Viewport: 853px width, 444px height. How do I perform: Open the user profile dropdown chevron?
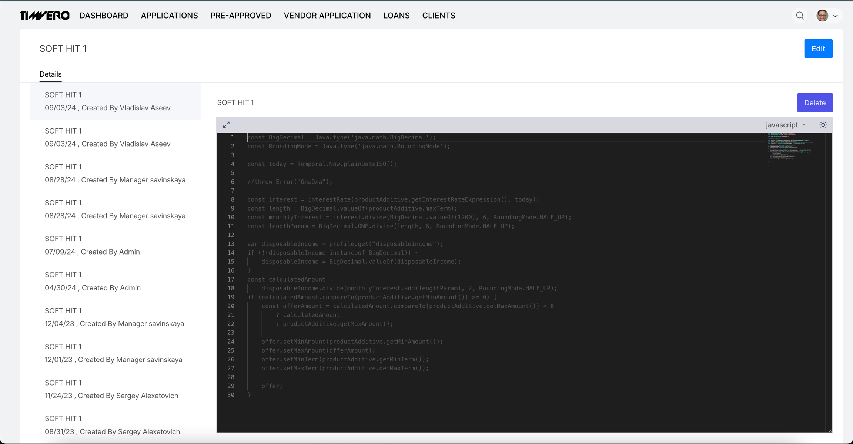(835, 16)
